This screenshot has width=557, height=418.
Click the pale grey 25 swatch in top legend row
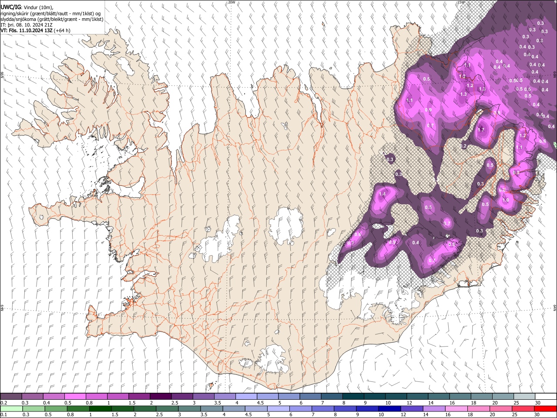[524, 397]
